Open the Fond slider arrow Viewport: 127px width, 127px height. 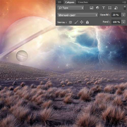click(x=123, y=22)
